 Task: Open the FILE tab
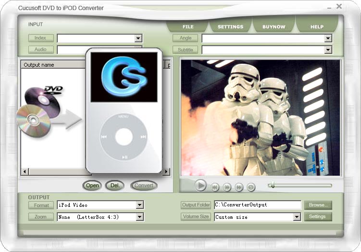188,27
